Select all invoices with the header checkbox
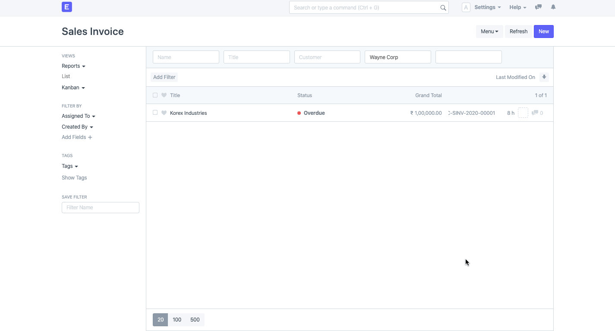This screenshot has height=331, width=615. tap(155, 95)
